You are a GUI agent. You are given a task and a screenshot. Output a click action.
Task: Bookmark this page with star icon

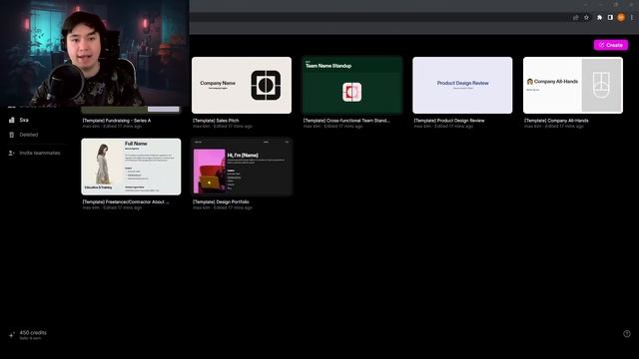pos(586,18)
